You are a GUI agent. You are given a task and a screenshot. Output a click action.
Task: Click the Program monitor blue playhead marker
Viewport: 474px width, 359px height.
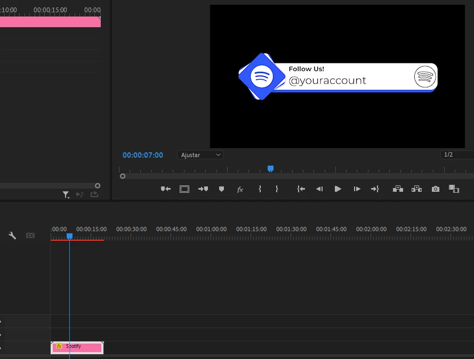coord(270,168)
